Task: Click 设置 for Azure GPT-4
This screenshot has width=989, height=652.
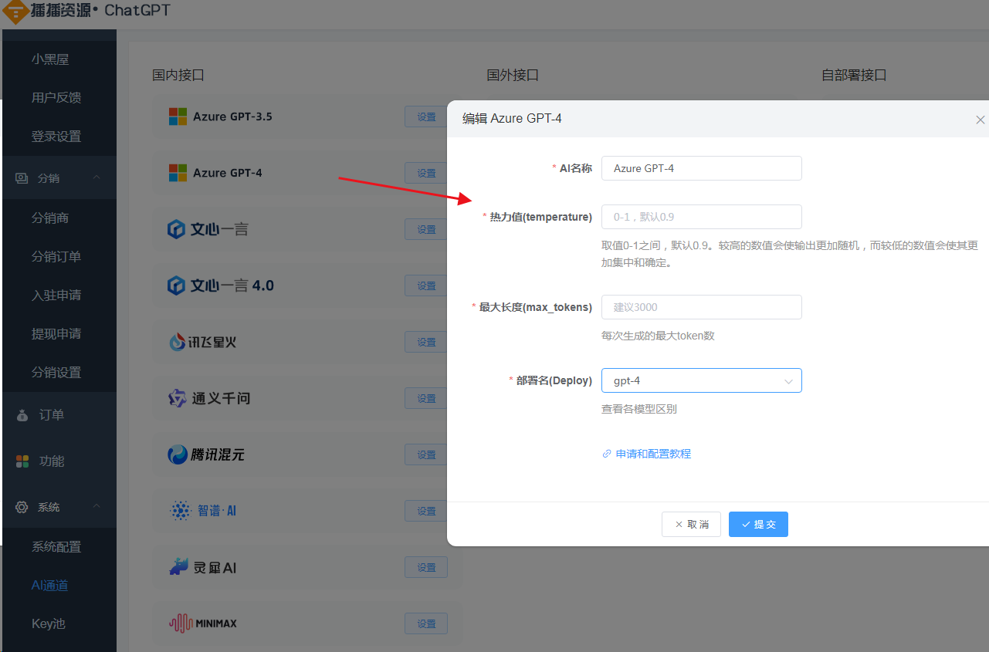Action: (426, 173)
